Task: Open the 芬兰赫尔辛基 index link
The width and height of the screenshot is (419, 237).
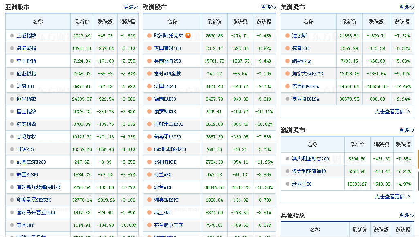Action: click(x=168, y=225)
